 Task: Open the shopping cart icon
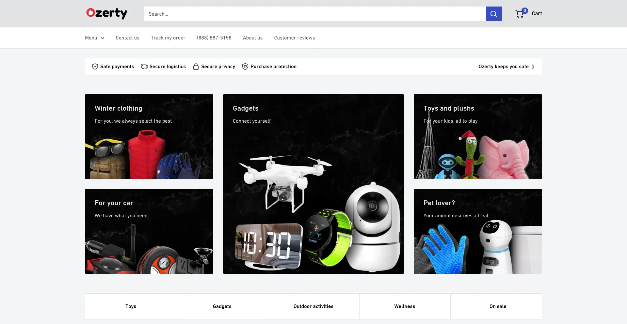[x=519, y=14]
